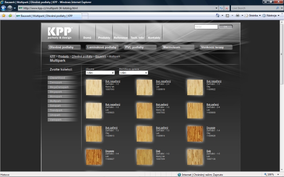Open the Domů navigation tab
Viewport: 284px width, 177px height.
pos(87,38)
